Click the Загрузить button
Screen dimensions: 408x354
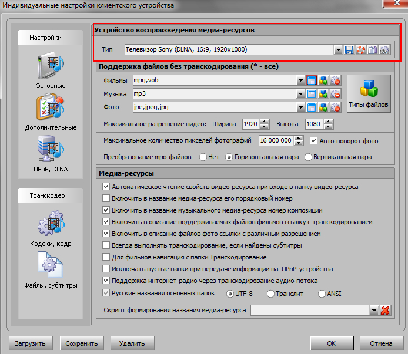[31, 343]
